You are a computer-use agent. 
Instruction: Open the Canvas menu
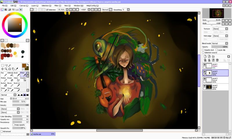tap(24, 6)
